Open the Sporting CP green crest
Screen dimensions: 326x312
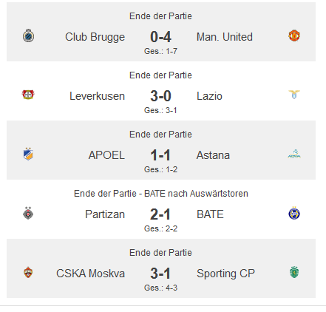[x=294, y=272]
